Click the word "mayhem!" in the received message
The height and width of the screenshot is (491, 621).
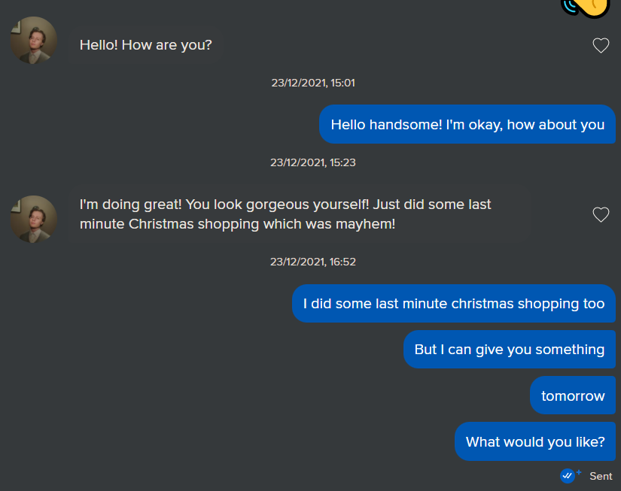[370, 224]
